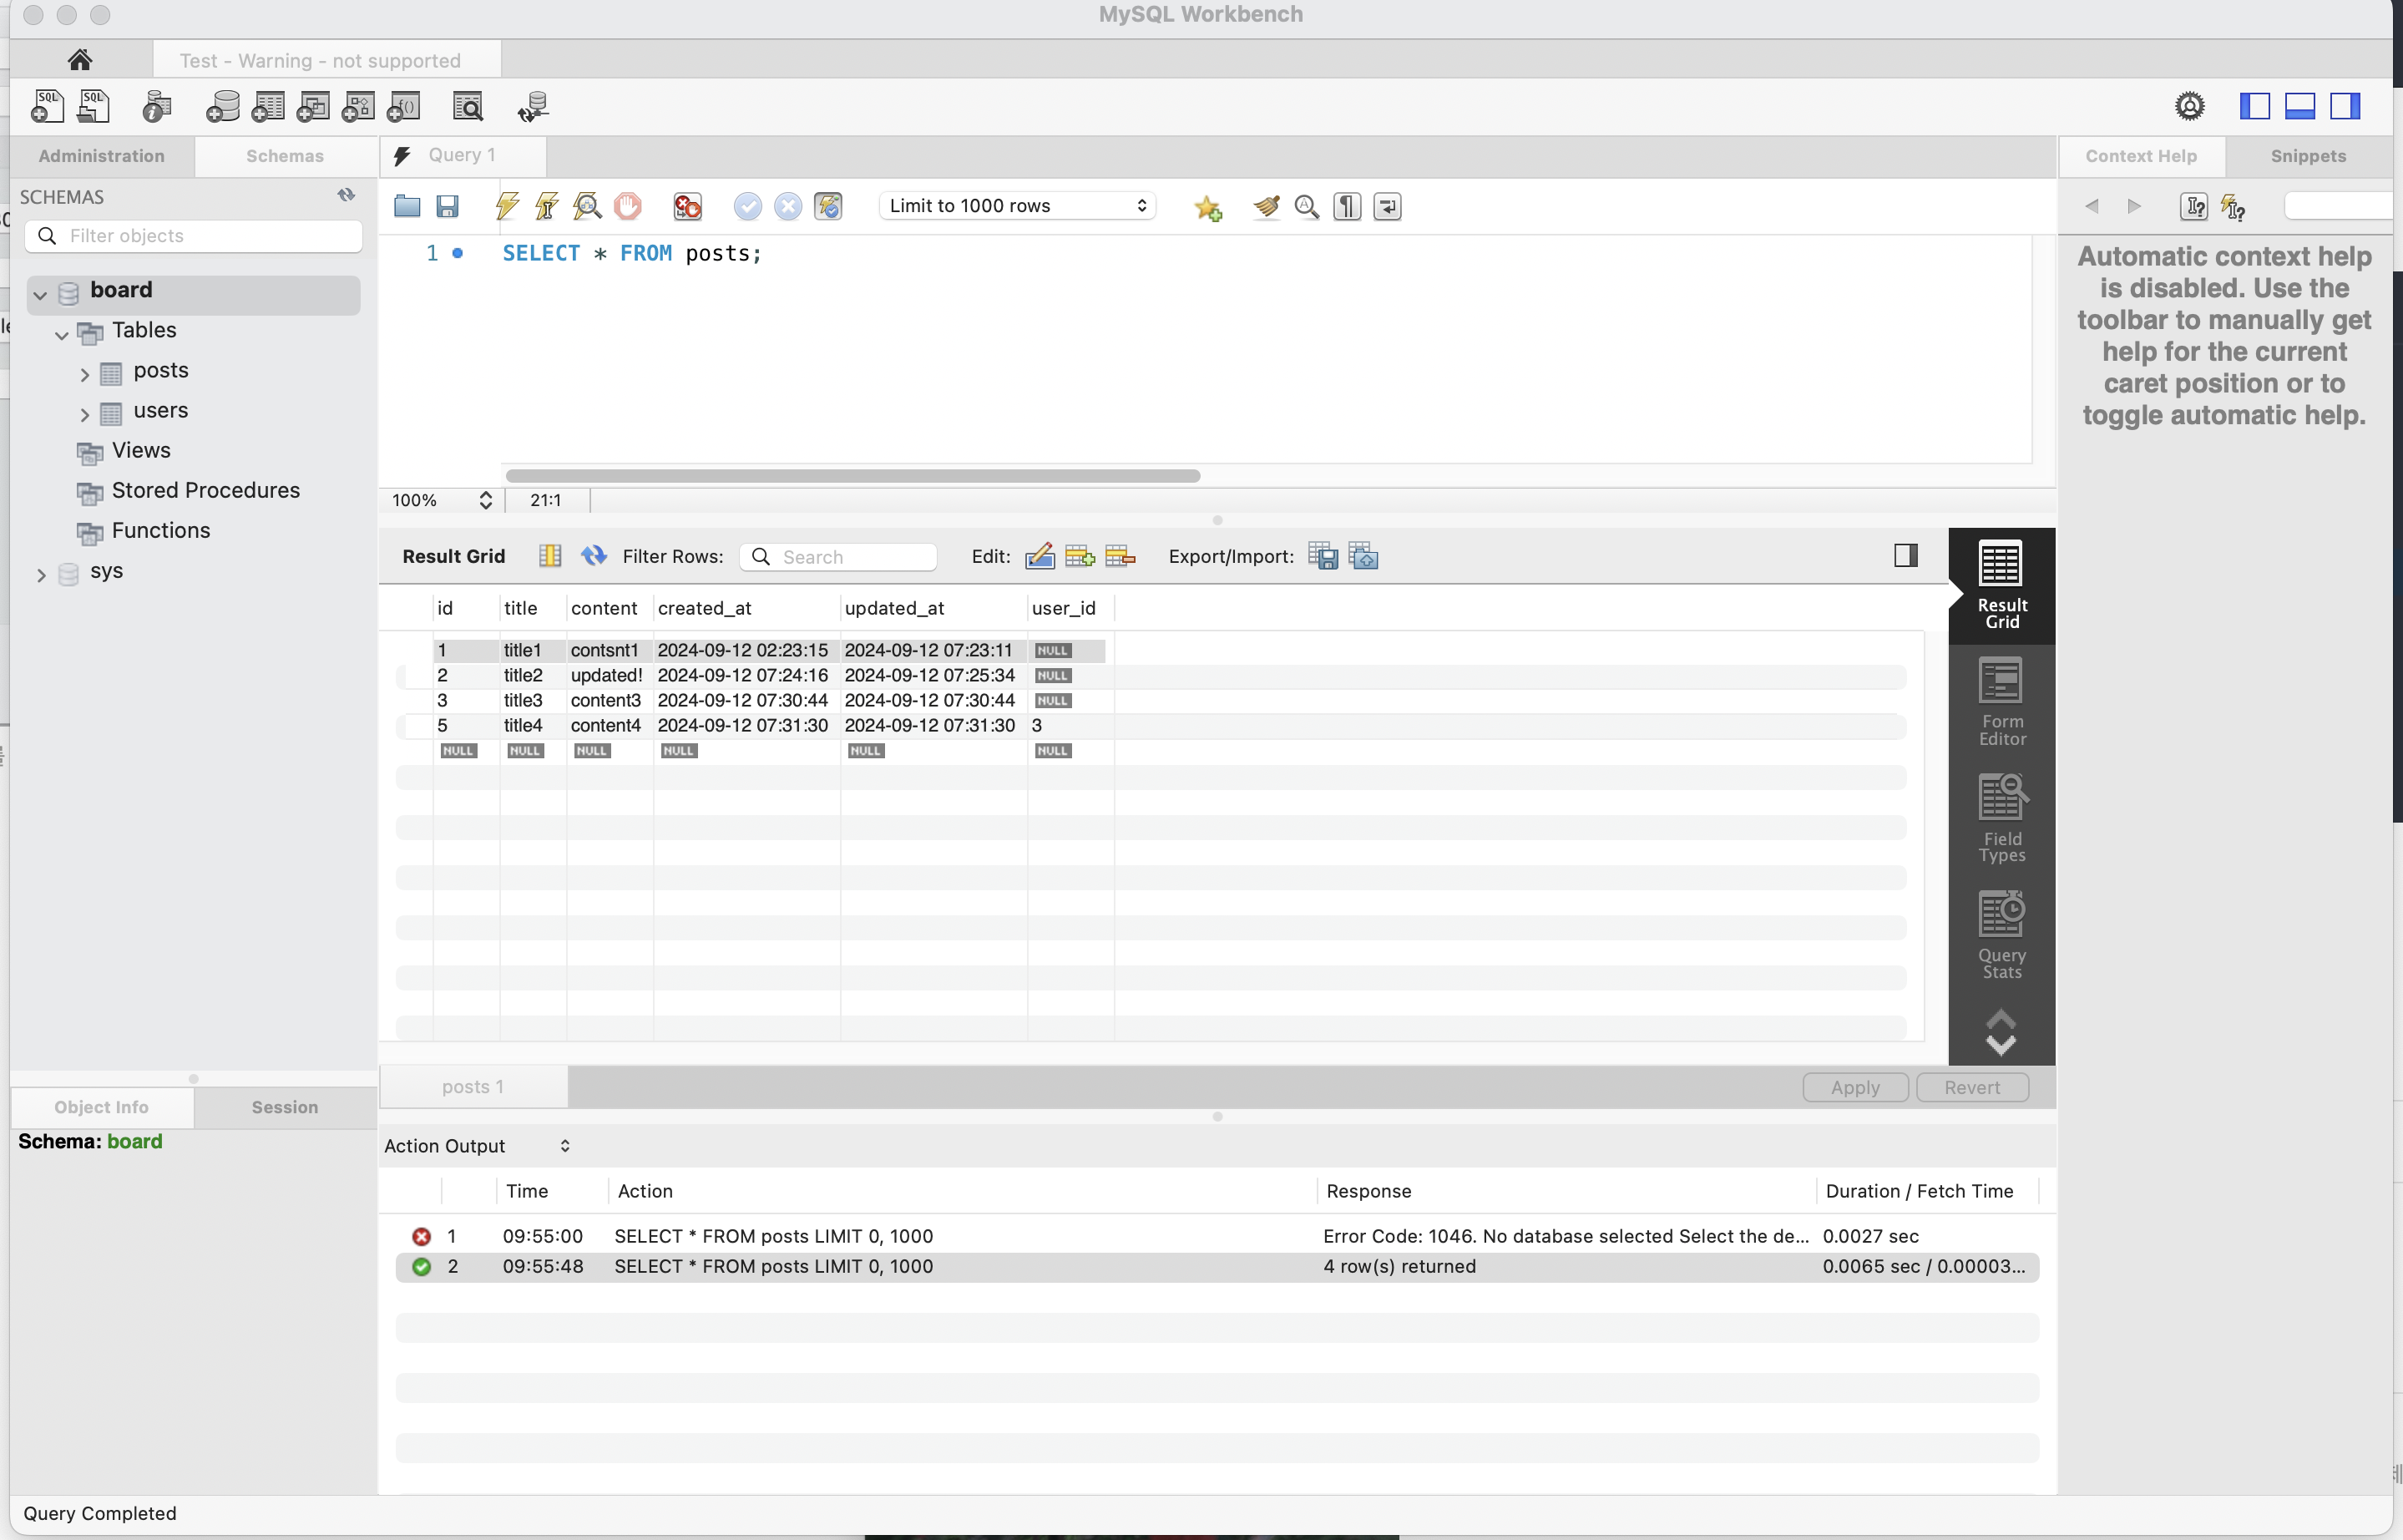Toggle the left sidebar panel visibility
Viewport: 2403px width, 1540px height.
tap(2254, 106)
